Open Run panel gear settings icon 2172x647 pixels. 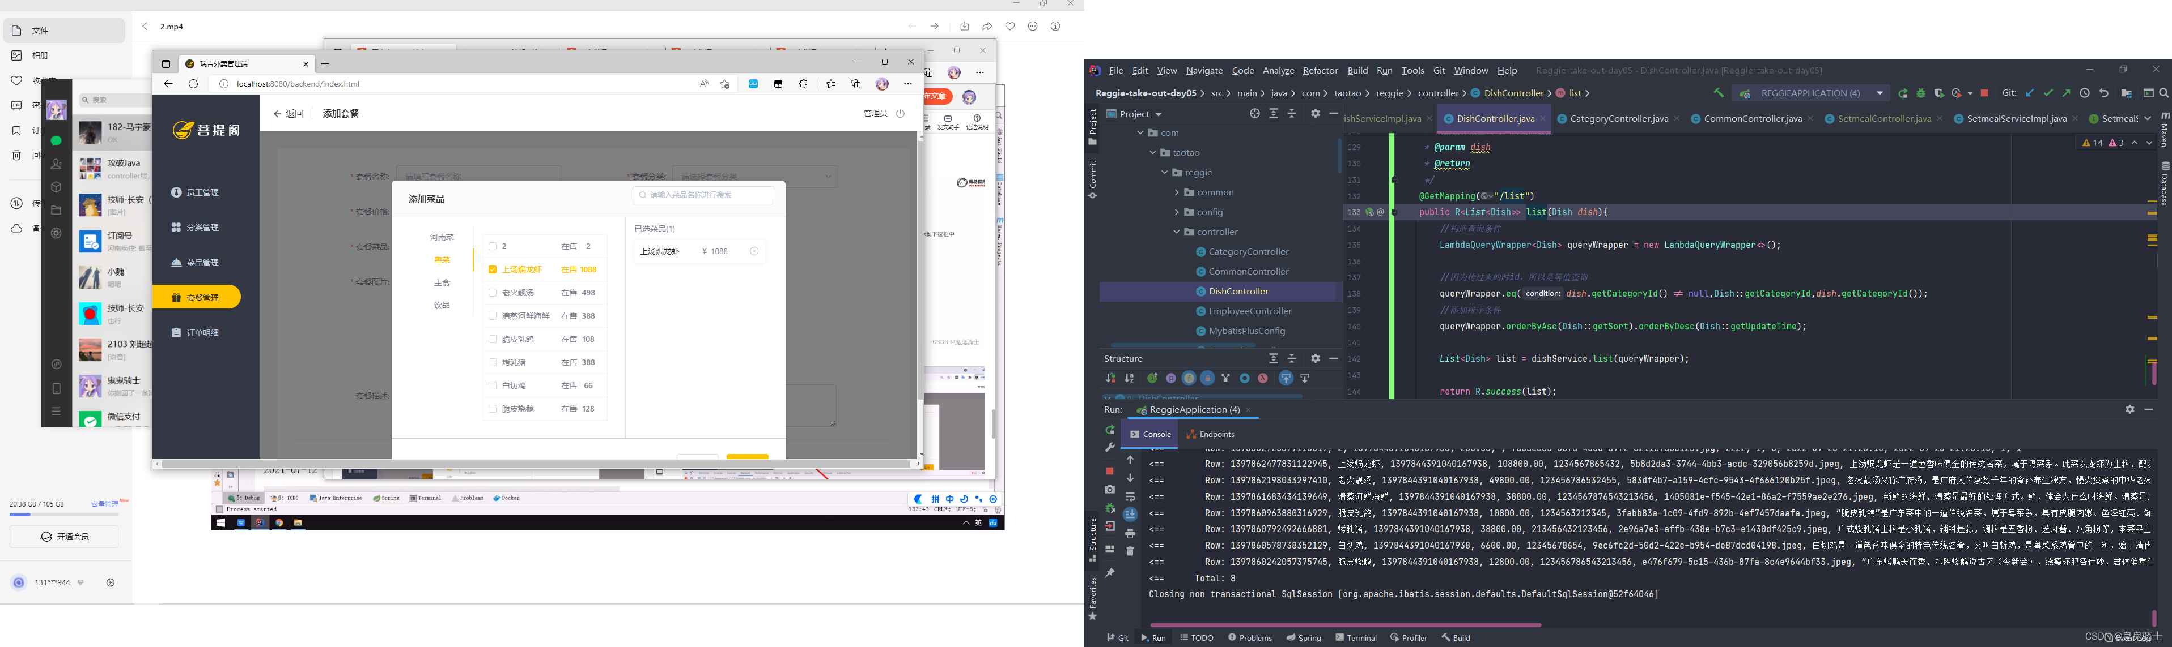coord(2130,409)
